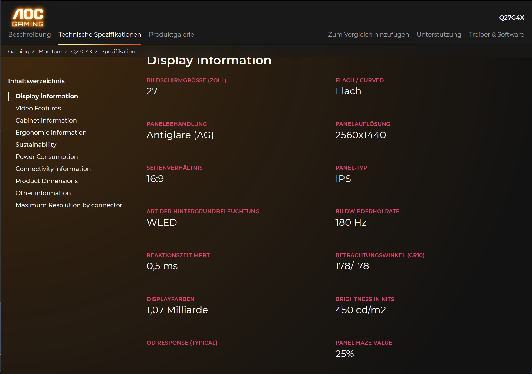532x374 pixels.
Task: Select Maximum Resolution by connector entry
Action: [x=69, y=205]
